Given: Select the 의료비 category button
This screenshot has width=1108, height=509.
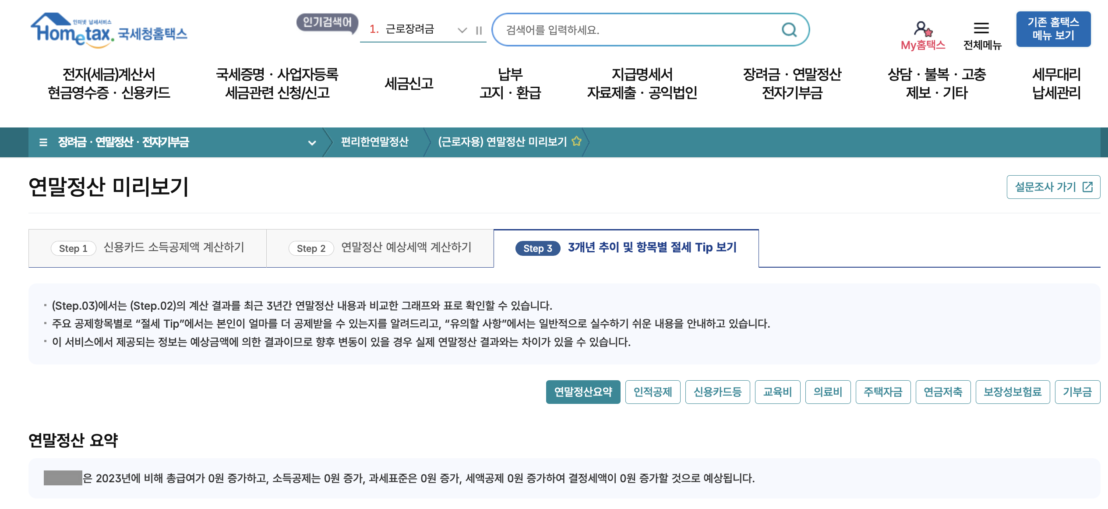Looking at the screenshot, I should pyautogui.click(x=827, y=392).
